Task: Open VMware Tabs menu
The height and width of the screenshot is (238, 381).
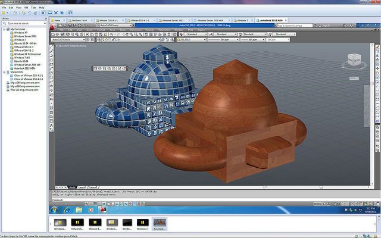Action: (x=33, y=8)
